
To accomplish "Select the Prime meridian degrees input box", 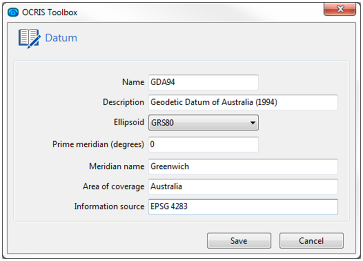I will (204, 144).
